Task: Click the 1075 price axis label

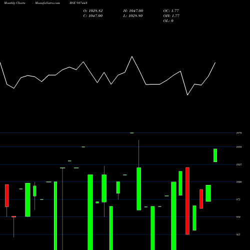Action: pyautogui.click(x=239, y=133)
